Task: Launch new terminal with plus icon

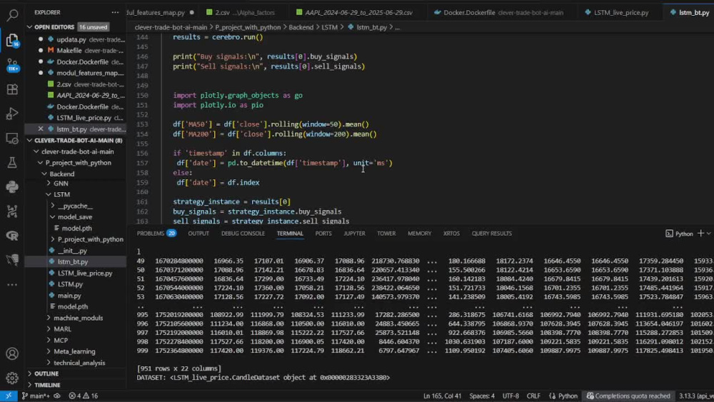Action: coord(701,233)
